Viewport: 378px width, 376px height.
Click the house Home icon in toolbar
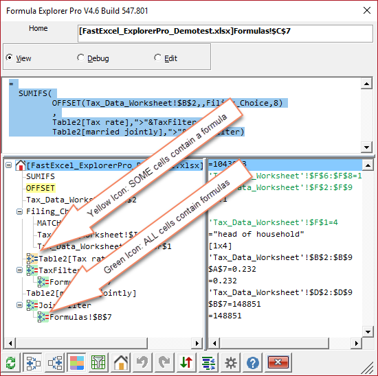click(121, 362)
